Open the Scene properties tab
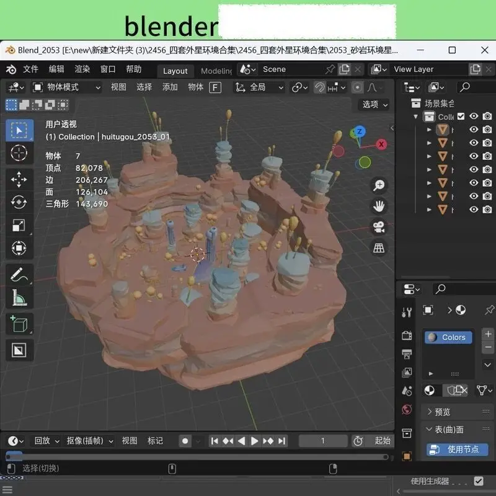This screenshot has width=496, height=496. click(407, 391)
